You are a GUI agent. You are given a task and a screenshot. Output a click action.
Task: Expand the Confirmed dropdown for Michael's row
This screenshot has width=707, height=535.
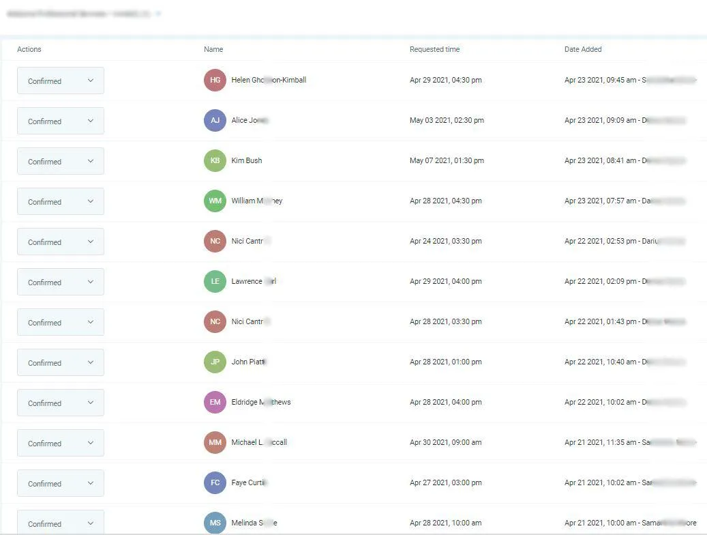[61, 443]
